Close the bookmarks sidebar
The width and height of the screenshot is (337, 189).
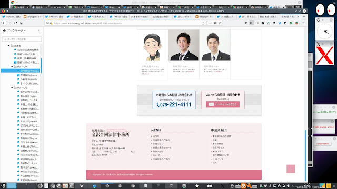point(39,31)
